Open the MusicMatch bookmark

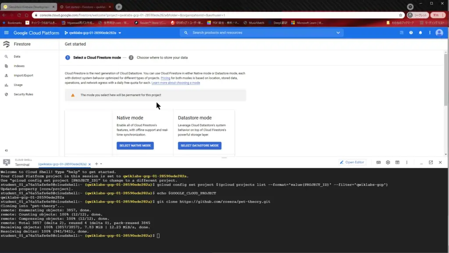(x=254, y=23)
